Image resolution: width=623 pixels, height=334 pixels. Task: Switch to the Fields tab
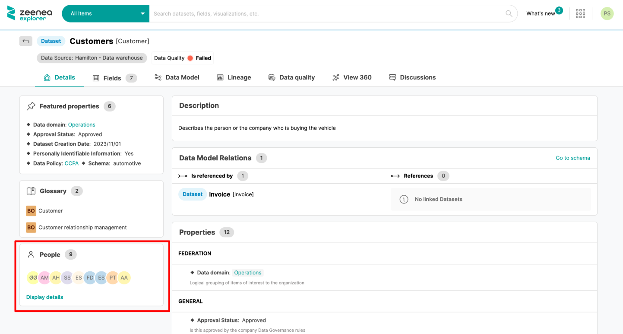point(112,78)
